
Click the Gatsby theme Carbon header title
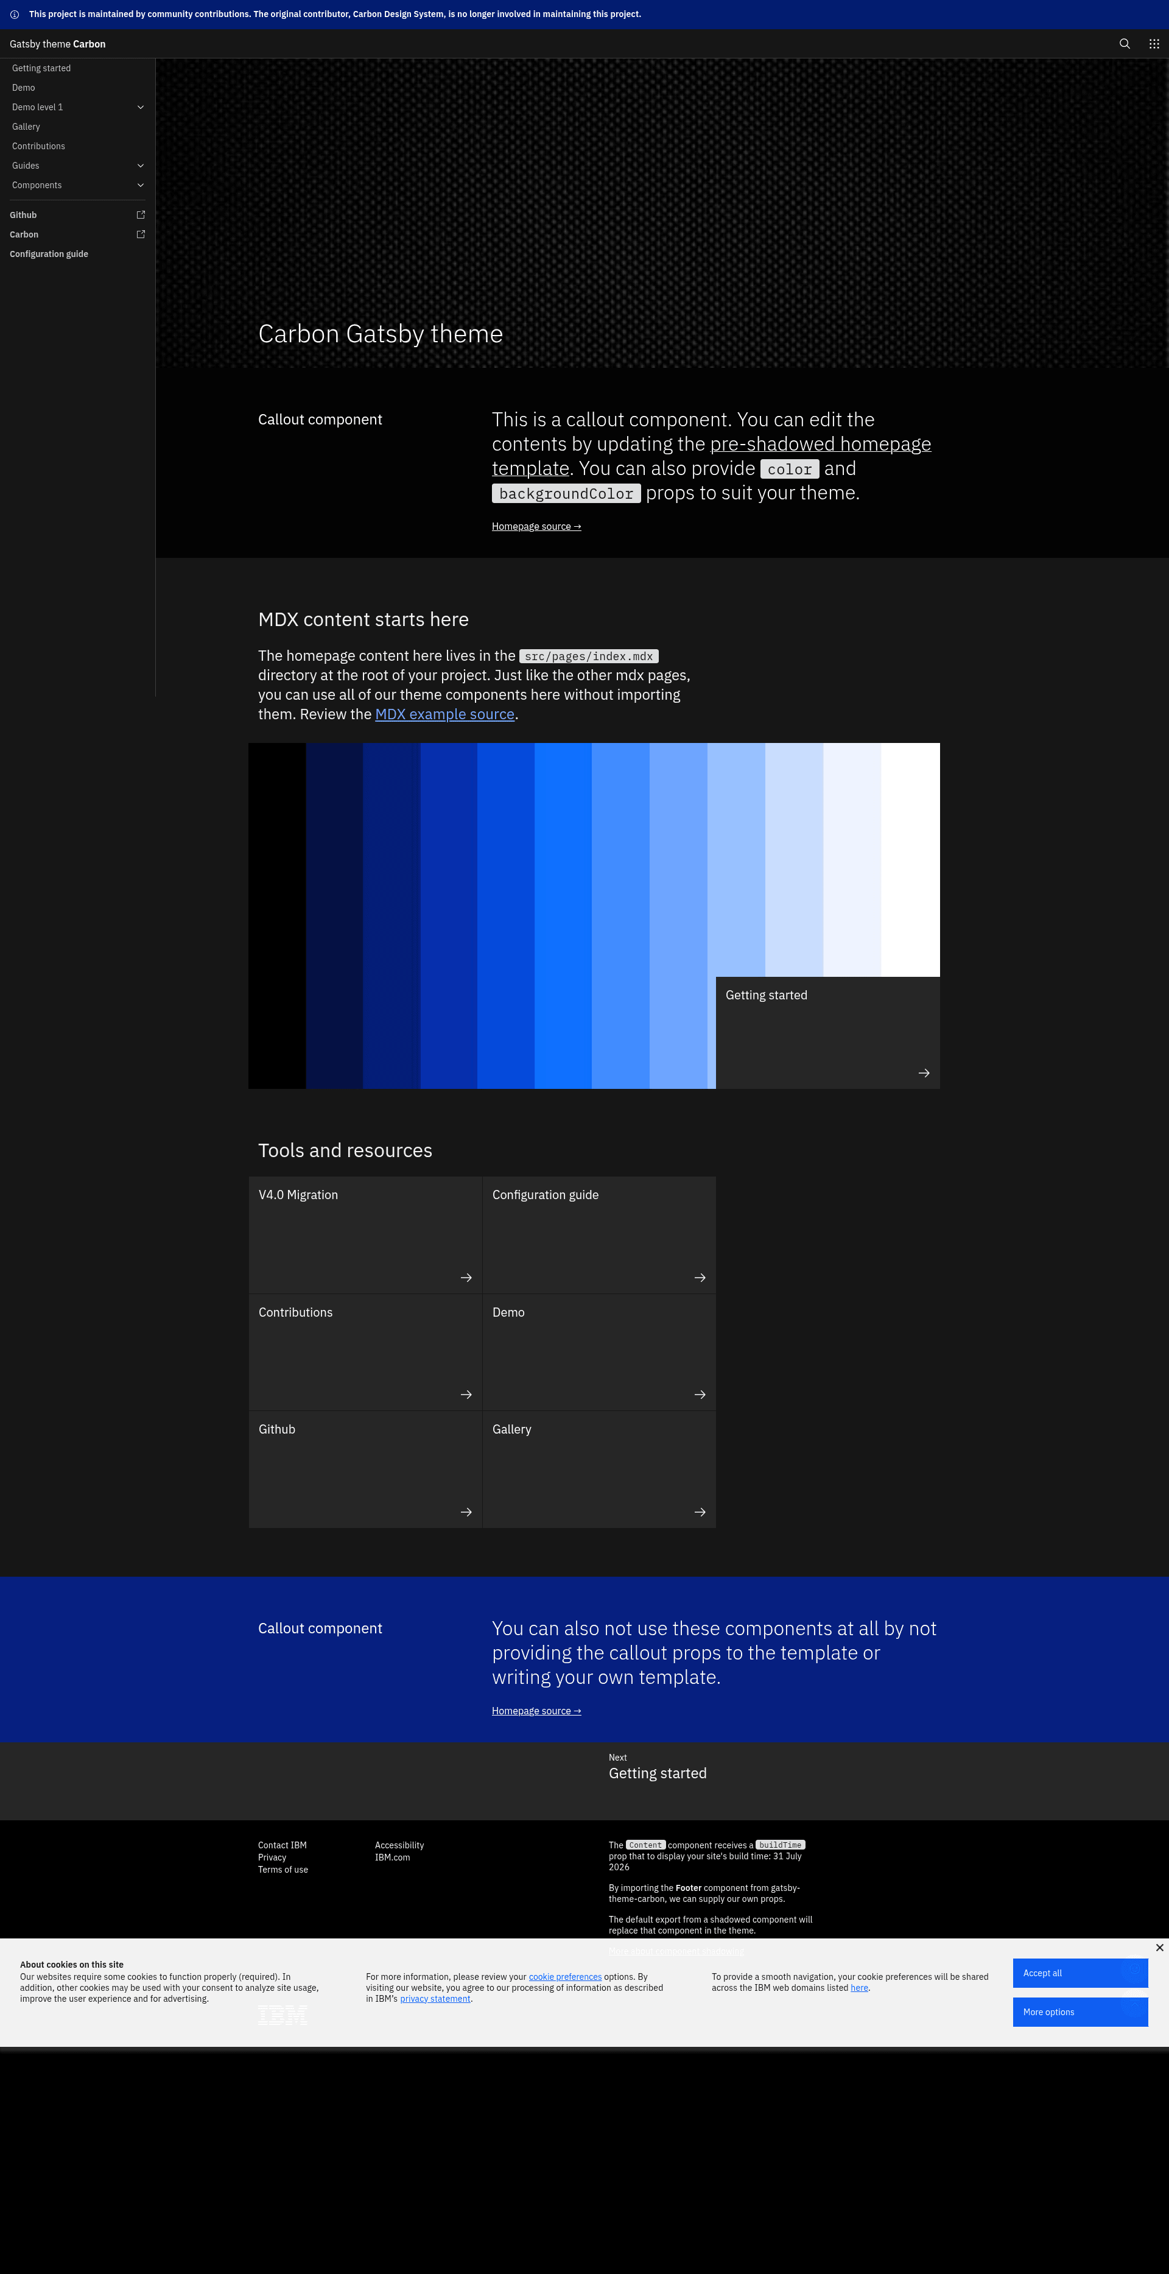coord(57,43)
